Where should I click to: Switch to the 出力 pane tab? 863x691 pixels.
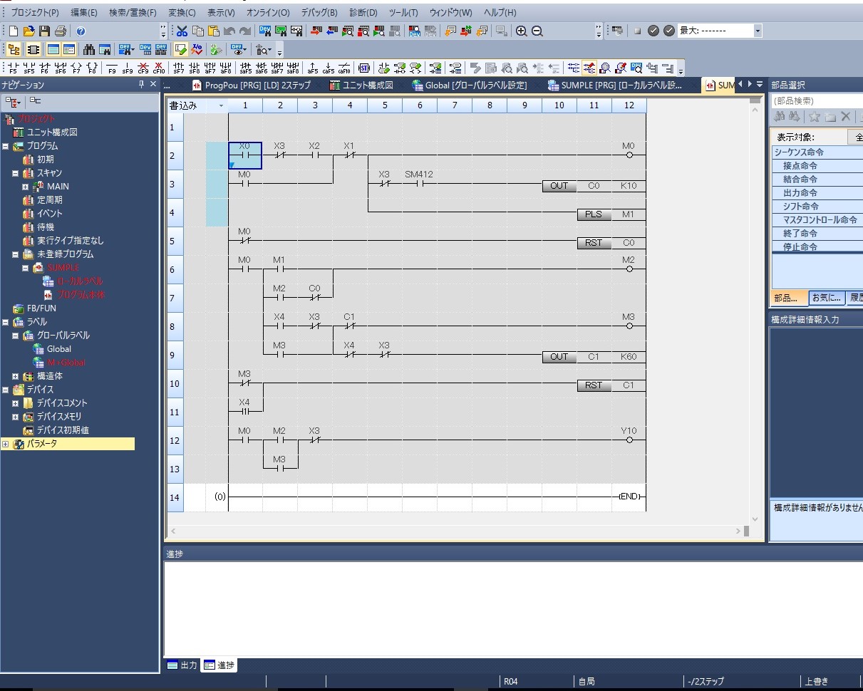[182, 665]
